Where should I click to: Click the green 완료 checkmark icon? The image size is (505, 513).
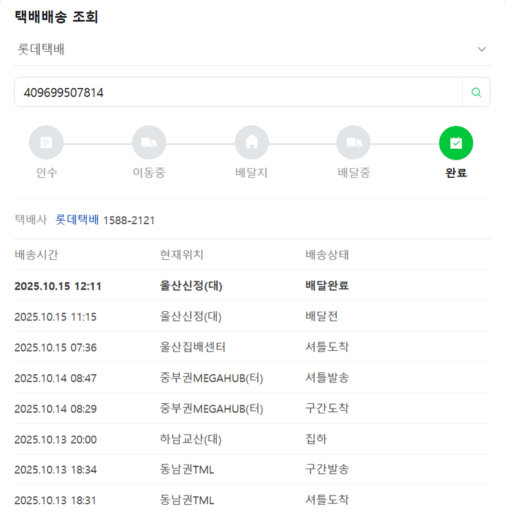pyautogui.click(x=456, y=142)
